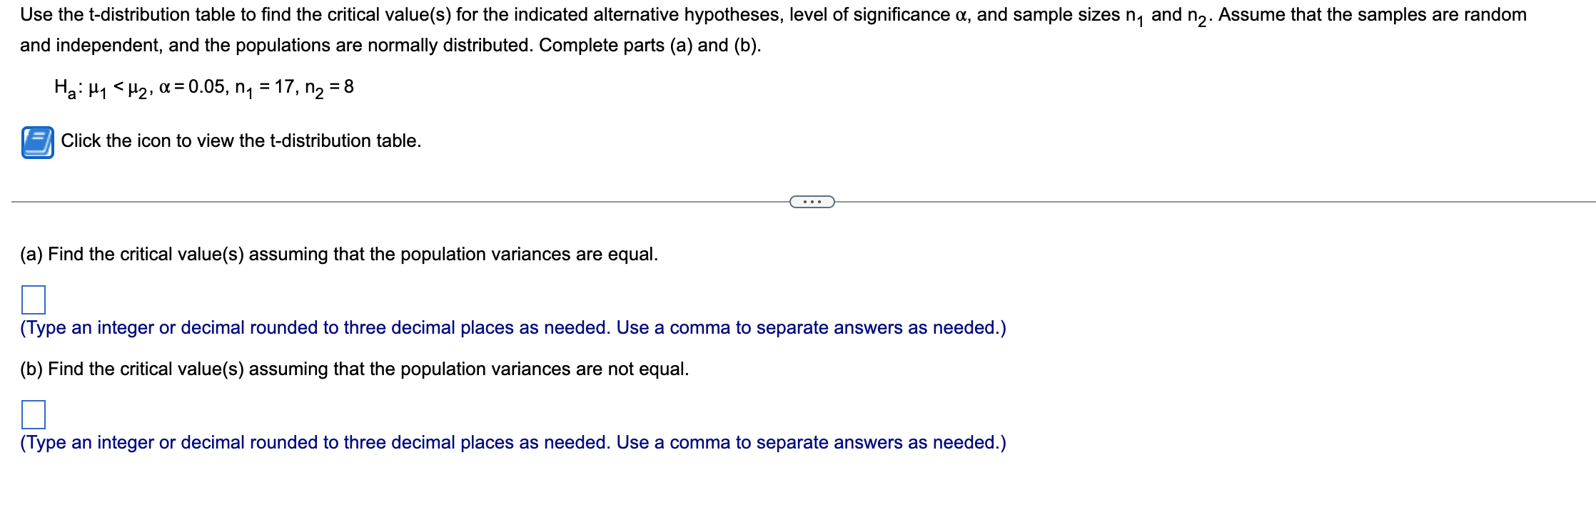This screenshot has width=1596, height=532.
Task: Click the blue instruction text below part (b) box
Action: 512,443
